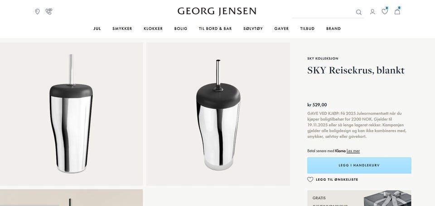Open the first front-view travel mug image

coord(71,114)
